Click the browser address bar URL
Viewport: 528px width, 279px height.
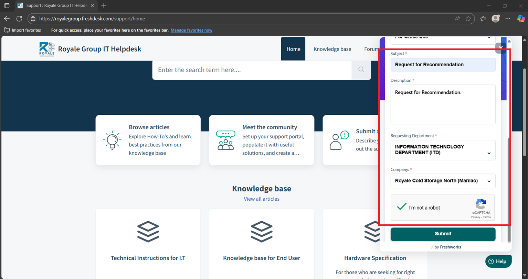tap(92, 19)
